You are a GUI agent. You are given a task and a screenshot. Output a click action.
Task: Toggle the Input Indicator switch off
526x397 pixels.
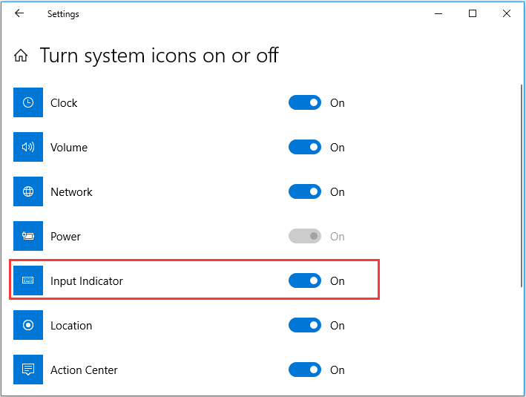[x=305, y=280]
